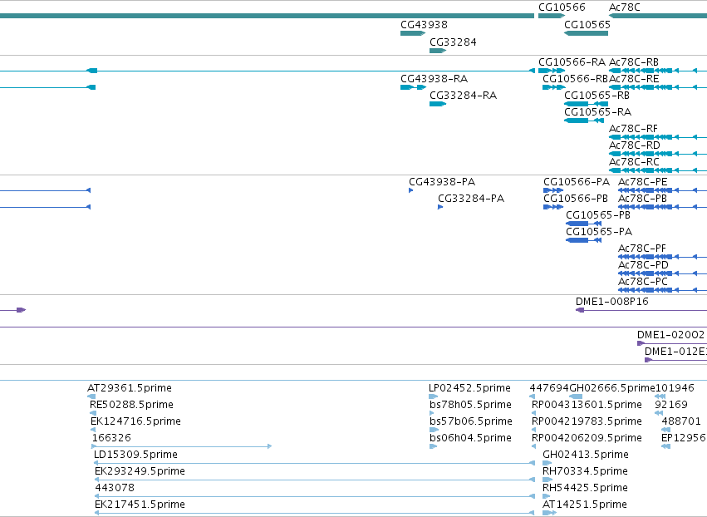707x517 pixels.
Task: Click EST label AT29361.5prime
Action: click(x=130, y=388)
